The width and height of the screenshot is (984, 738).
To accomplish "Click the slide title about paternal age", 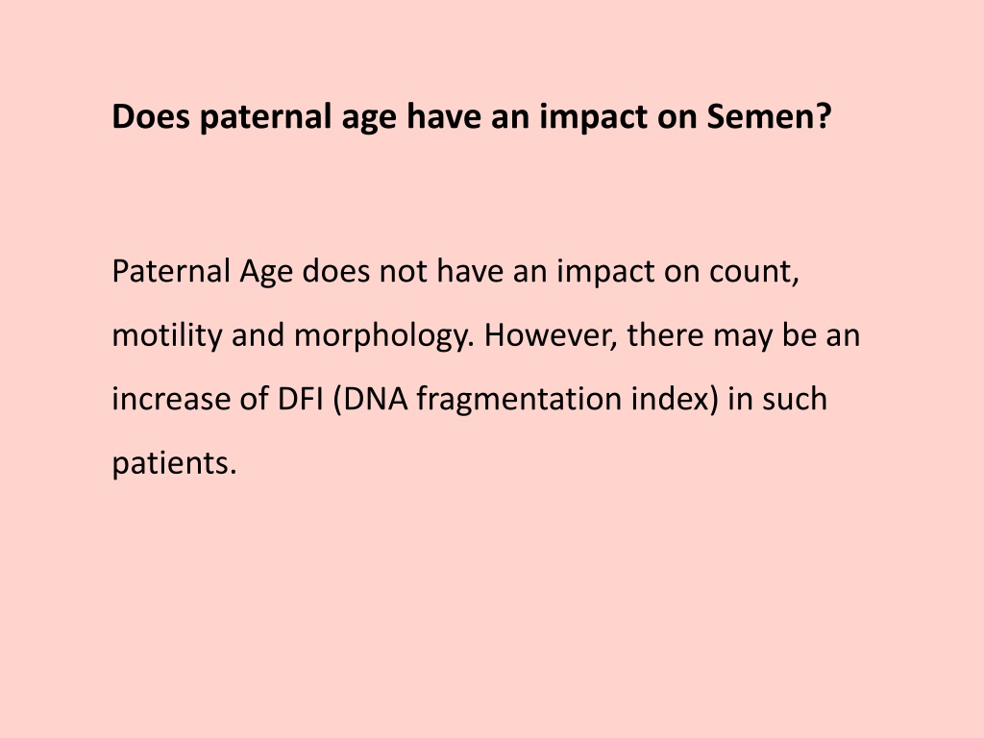I will [x=471, y=117].
